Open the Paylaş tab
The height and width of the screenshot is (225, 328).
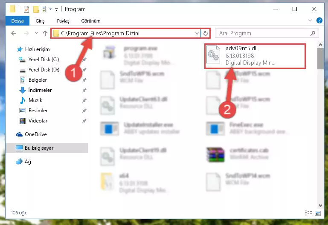(63, 21)
